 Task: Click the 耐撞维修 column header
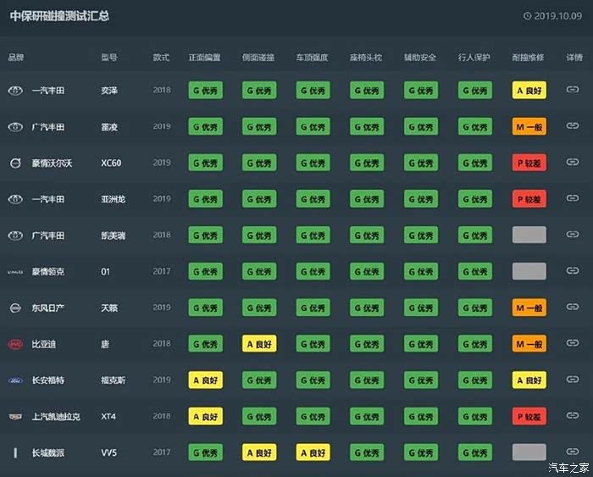pyautogui.click(x=527, y=58)
